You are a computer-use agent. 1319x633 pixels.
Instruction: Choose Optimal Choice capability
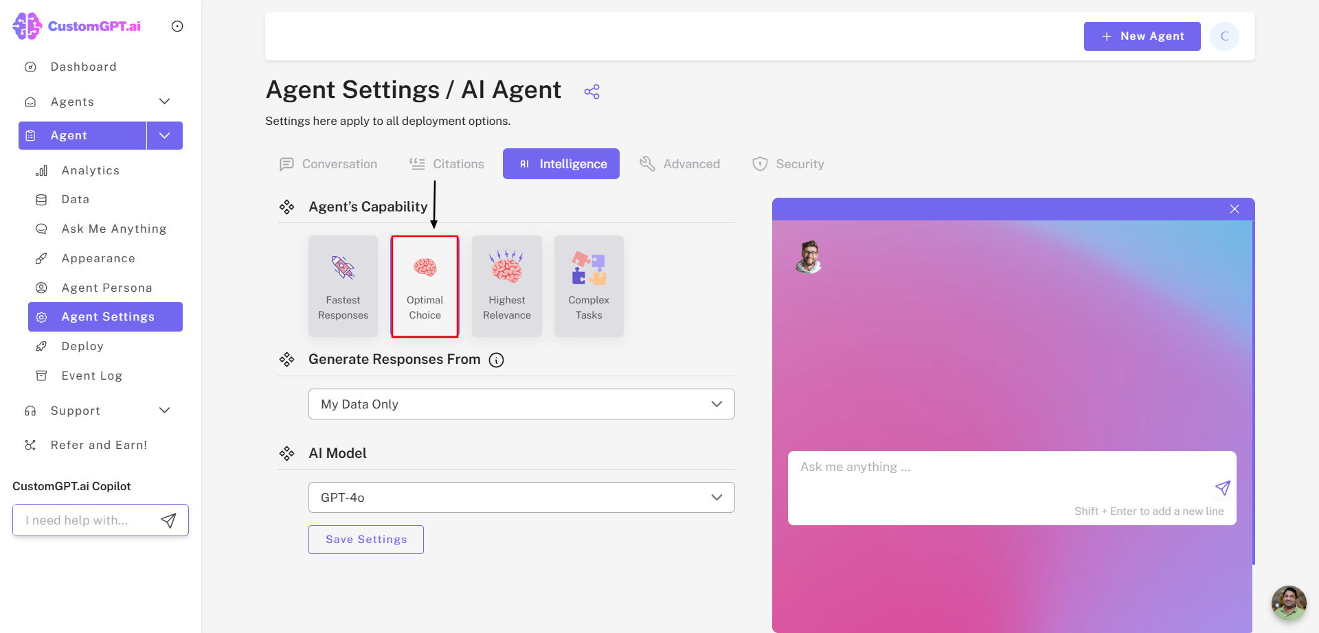pos(425,286)
